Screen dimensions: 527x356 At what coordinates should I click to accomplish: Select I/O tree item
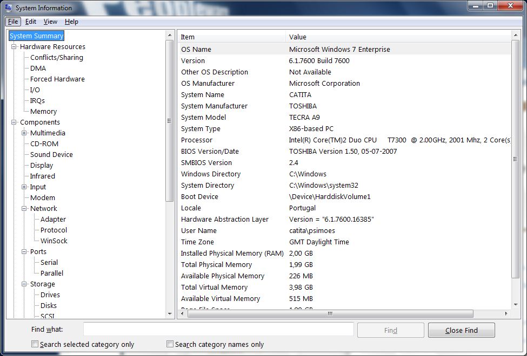pos(35,90)
